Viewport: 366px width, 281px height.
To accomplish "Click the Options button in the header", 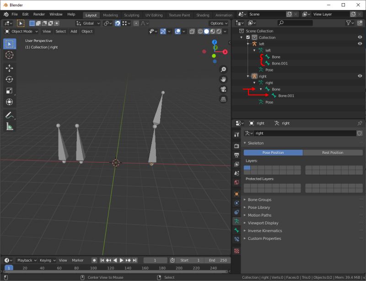I will click(218, 23).
